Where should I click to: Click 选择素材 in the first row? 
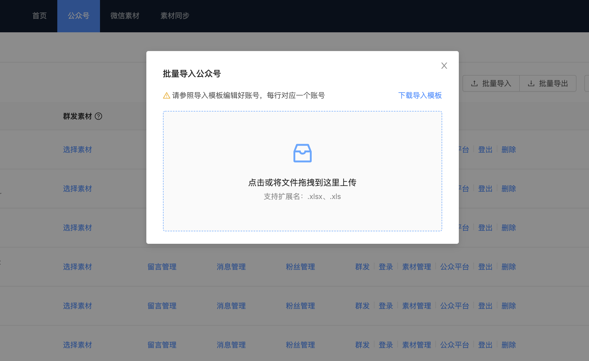click(x=77, y=150)
